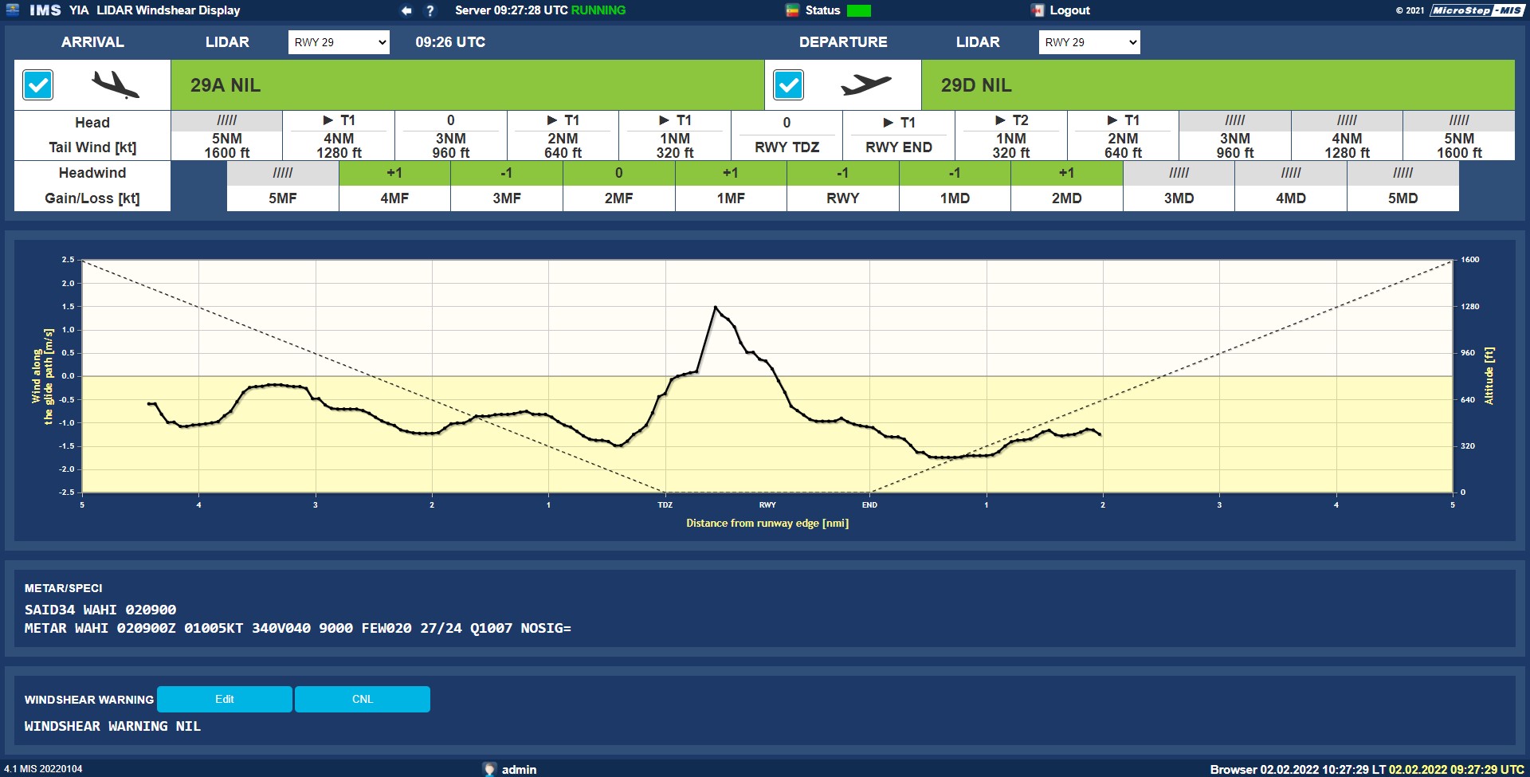Select the arrival 5NM 1600 ft cell
The image size is (1530, 777).
coord(227,135)
